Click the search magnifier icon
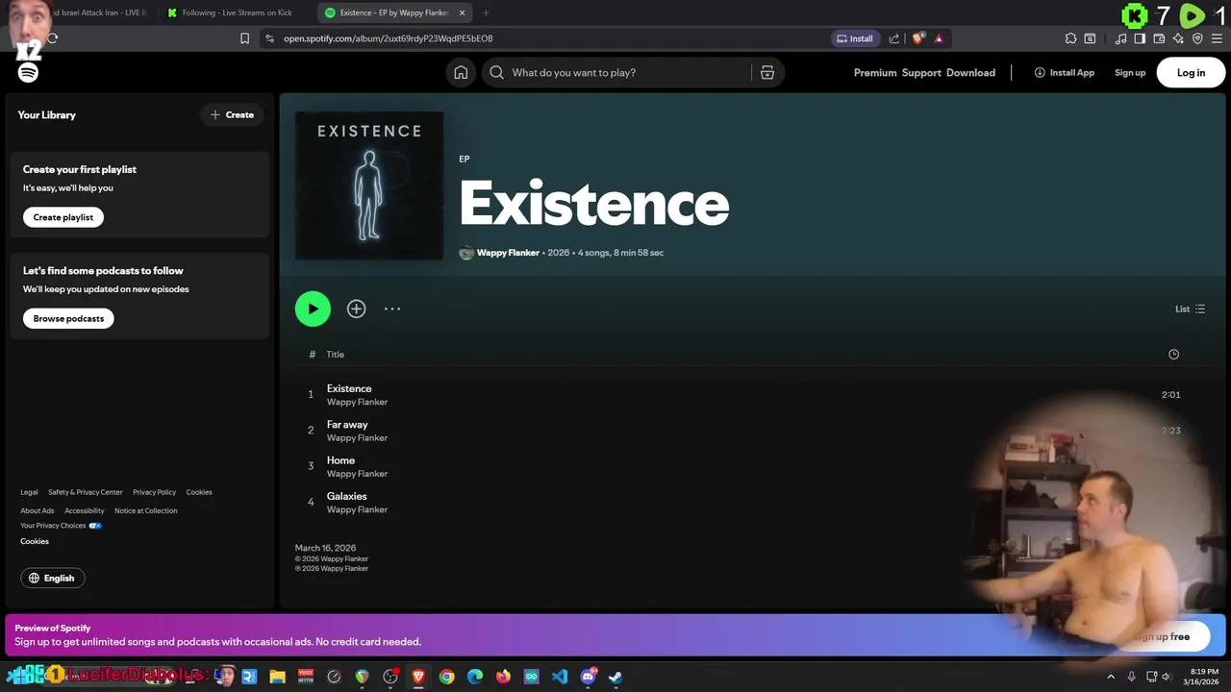The width and height of the screenshot is (1231, 692). coord(497,73)
